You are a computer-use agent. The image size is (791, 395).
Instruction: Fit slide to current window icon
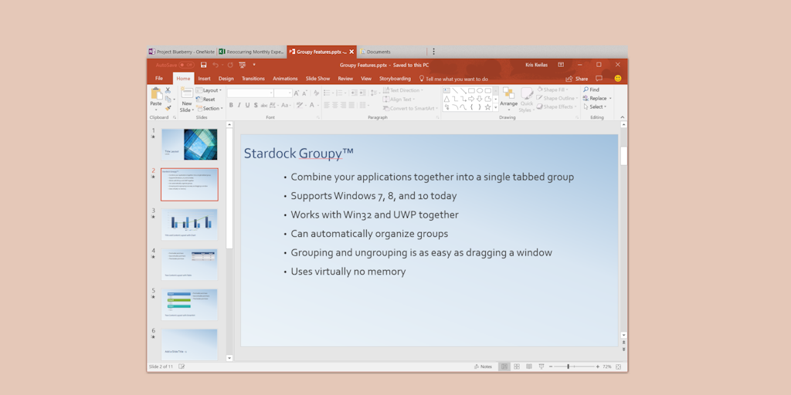pyautogui.click(x=618, y=366)
